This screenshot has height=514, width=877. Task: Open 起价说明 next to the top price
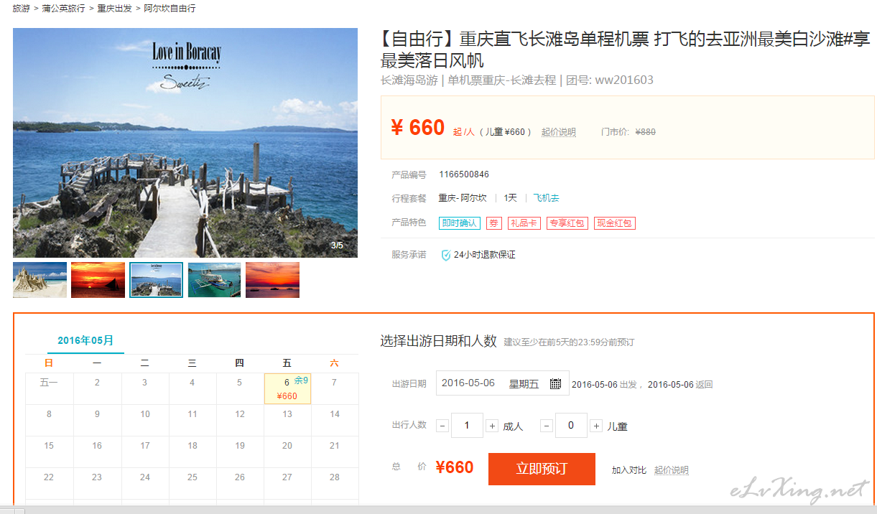point(559,132)
